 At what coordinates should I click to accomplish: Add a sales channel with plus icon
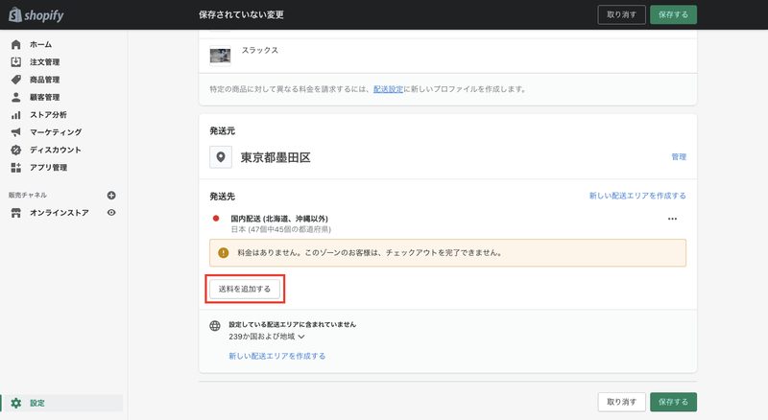111,196
